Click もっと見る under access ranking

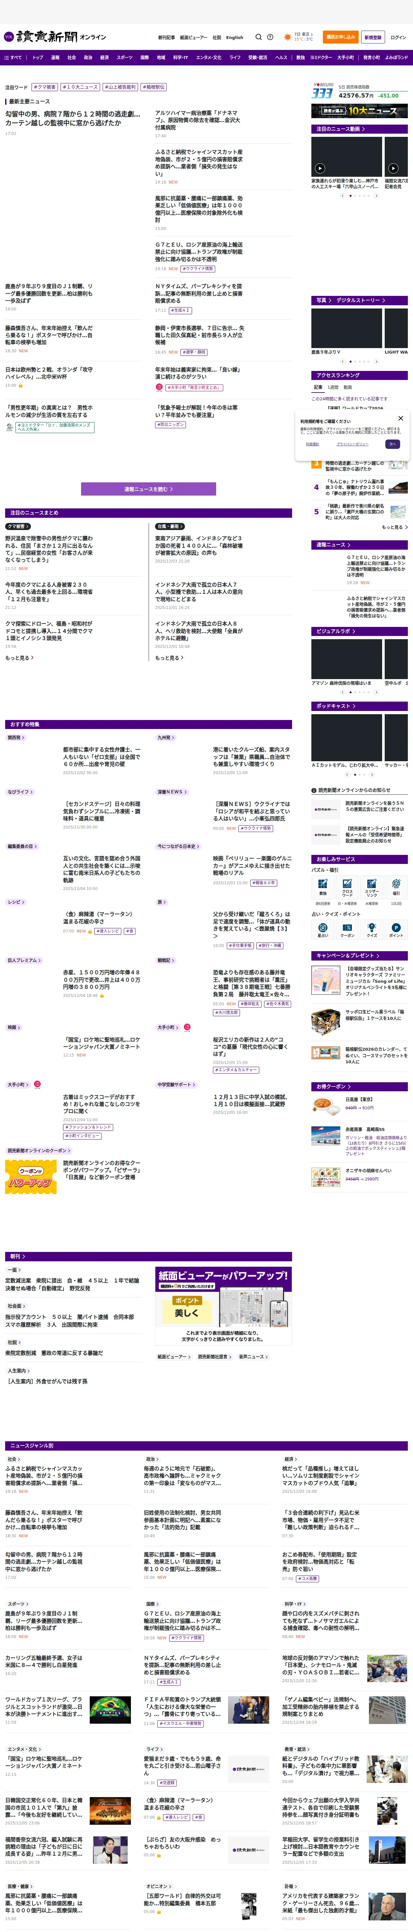coord(394,527)
